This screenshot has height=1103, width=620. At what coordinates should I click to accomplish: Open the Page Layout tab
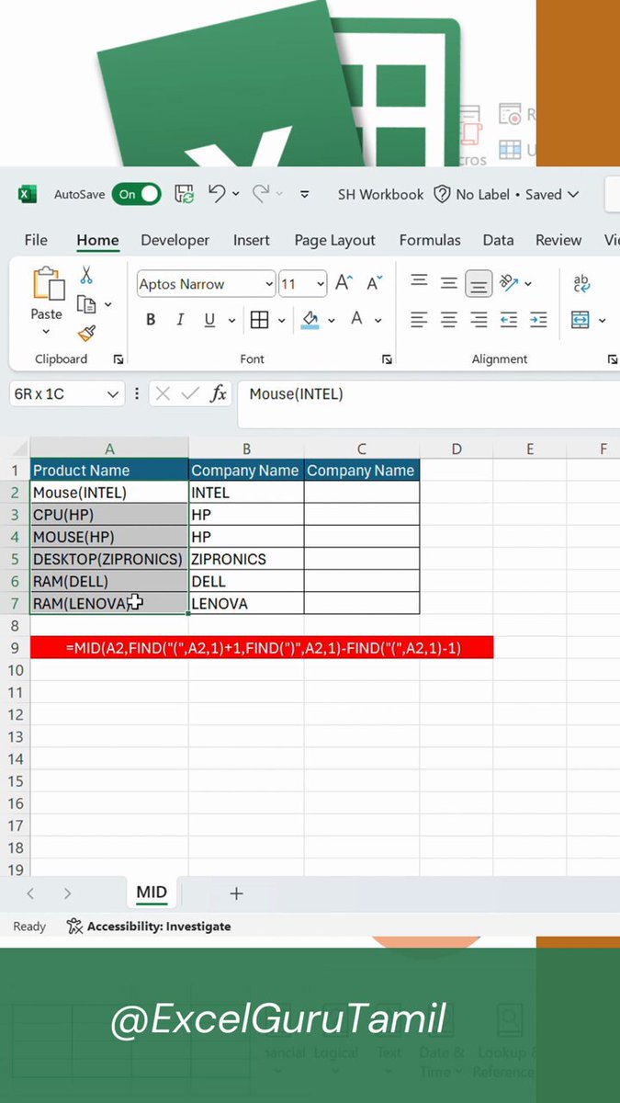click(334, 240)
